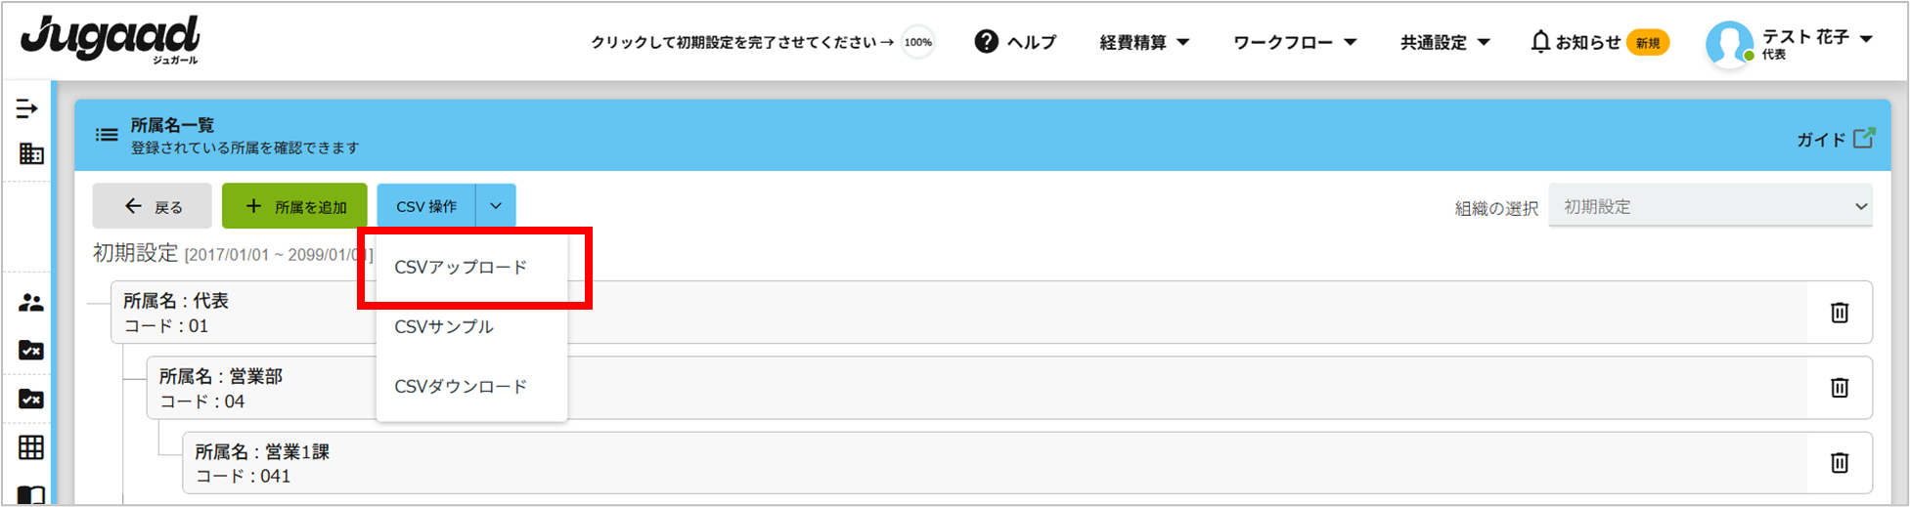Image resolution: width=1910 pixels, height=507 pixels.
Task: Click the 100% setup progress indicator
Action: coord(917,42)
